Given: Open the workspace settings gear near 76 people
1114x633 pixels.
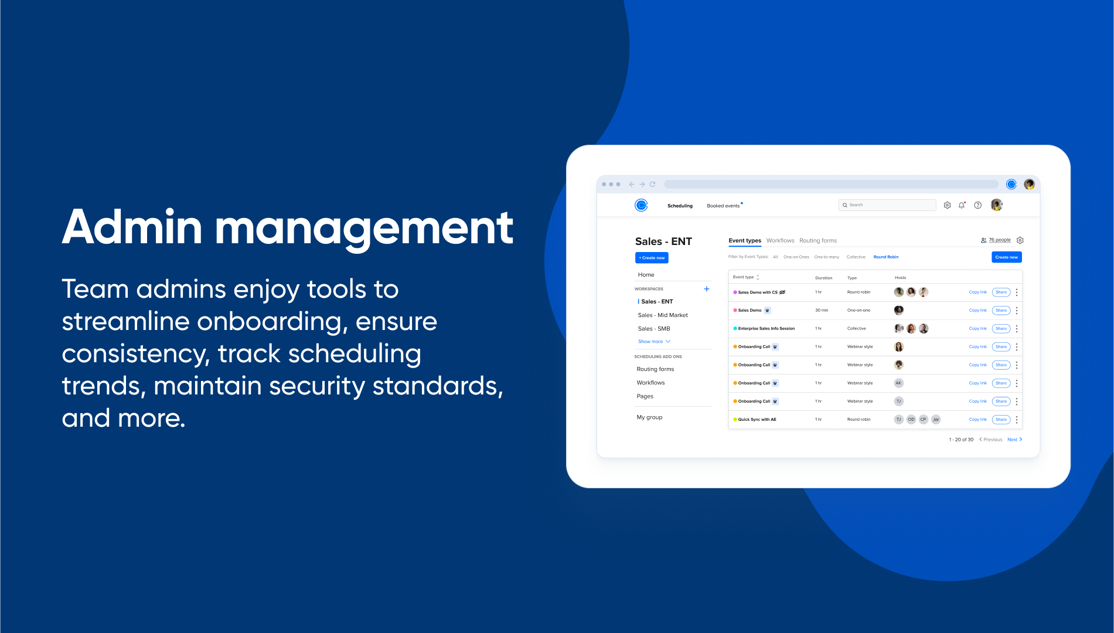Looking at the screenshot, I should 1020,240.
